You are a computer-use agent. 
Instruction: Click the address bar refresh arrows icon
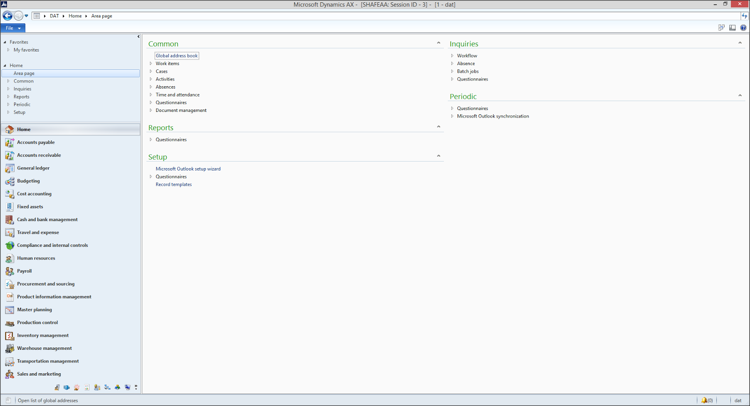click(744, 16)
